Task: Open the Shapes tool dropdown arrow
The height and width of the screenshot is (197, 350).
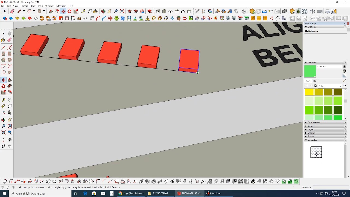Action: coord(44,11)
